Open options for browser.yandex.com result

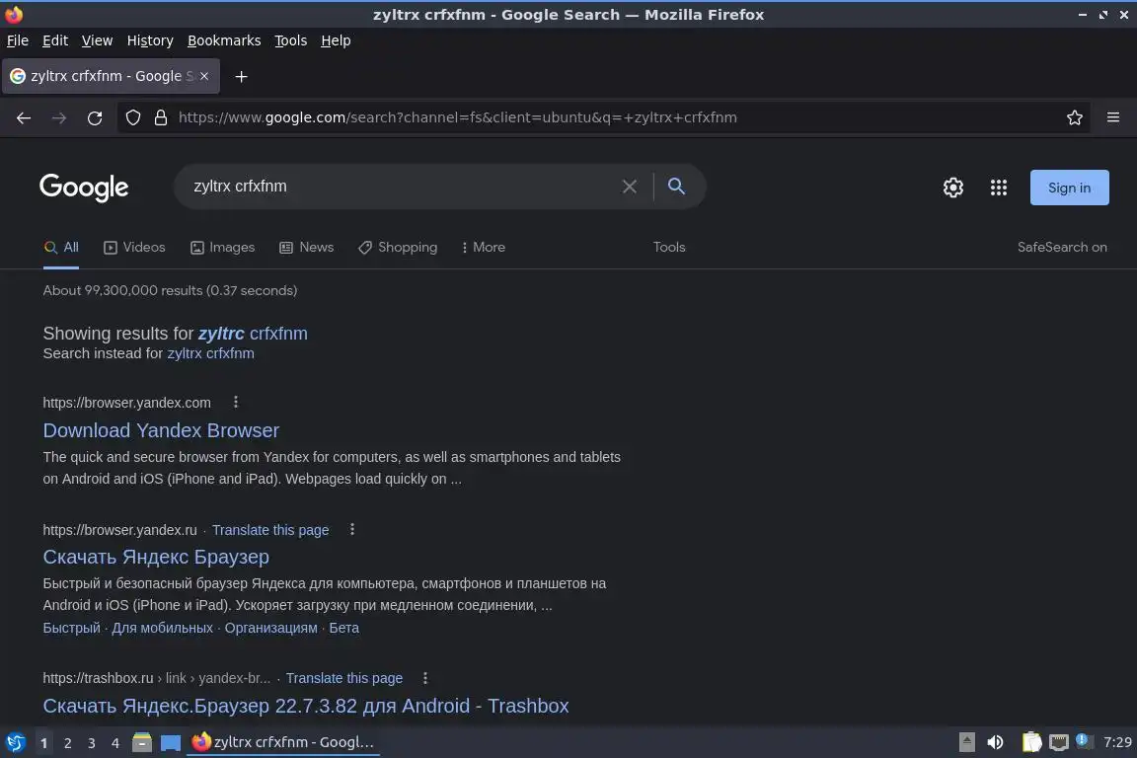(x=236, y=402)
